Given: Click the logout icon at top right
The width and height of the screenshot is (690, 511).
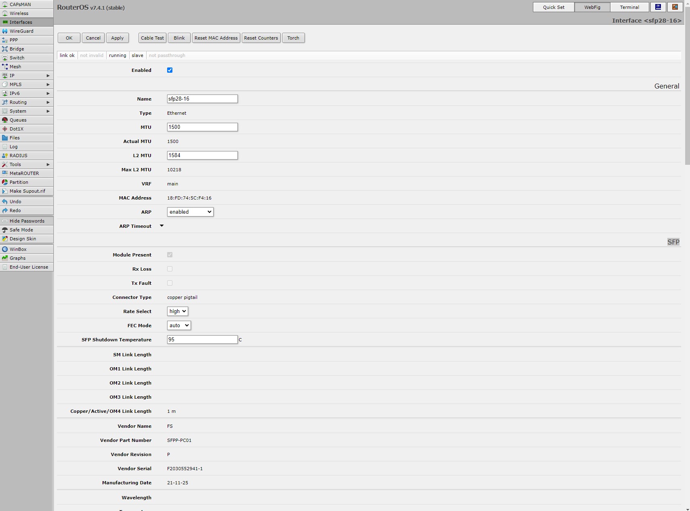Looking at the screenshot, I should pos(675,7).
